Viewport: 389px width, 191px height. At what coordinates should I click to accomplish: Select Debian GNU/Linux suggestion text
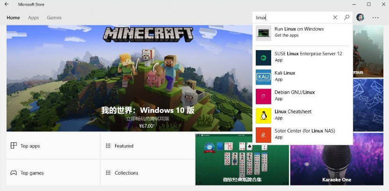click(x=295, y=92)
